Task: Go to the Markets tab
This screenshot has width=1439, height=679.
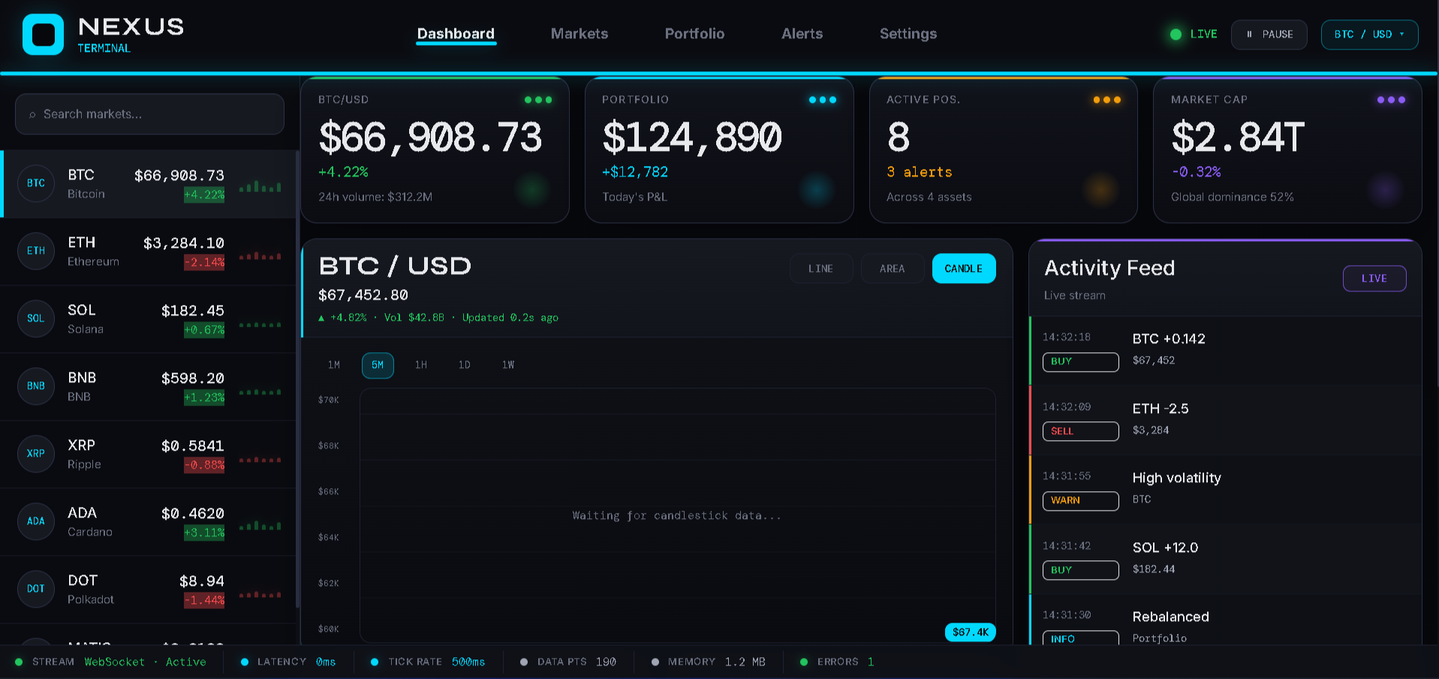Action: [x=580, y=34]
